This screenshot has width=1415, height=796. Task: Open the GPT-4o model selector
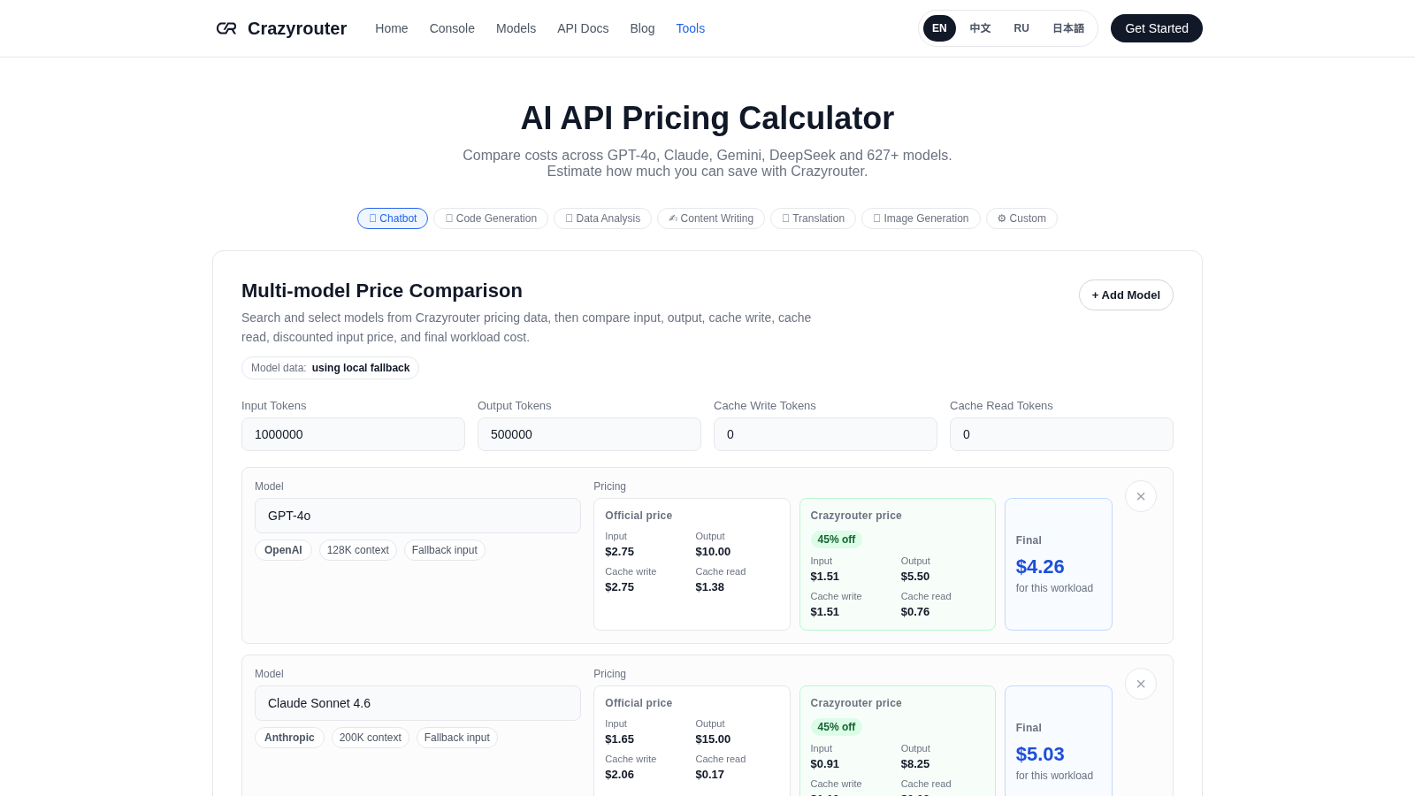417,516
